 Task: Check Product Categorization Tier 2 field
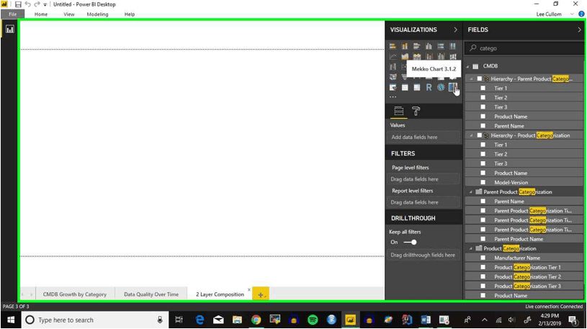point(483,276)
